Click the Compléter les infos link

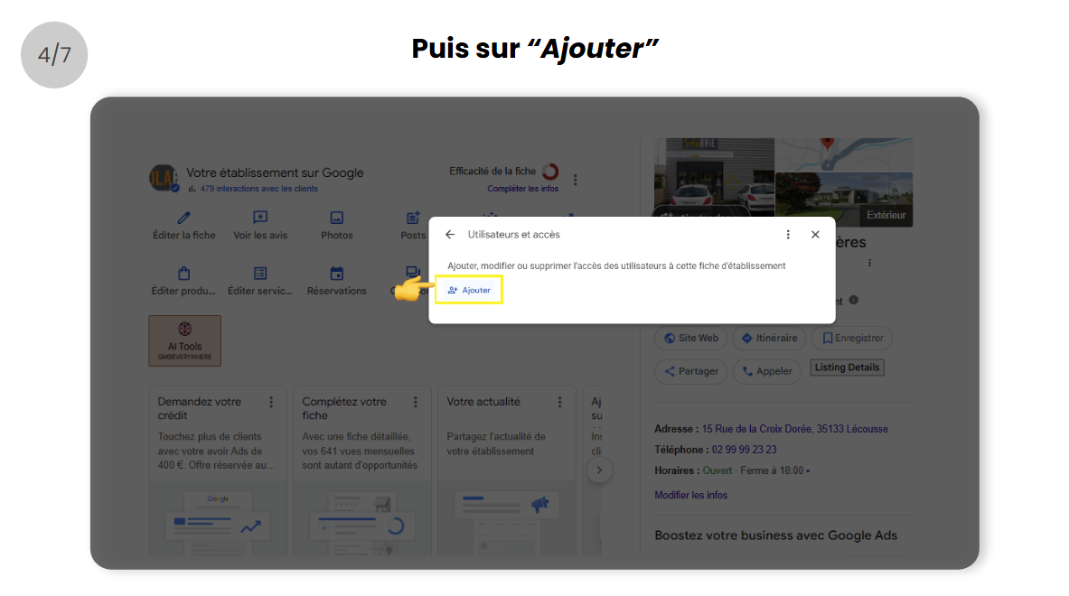(522, 189)
